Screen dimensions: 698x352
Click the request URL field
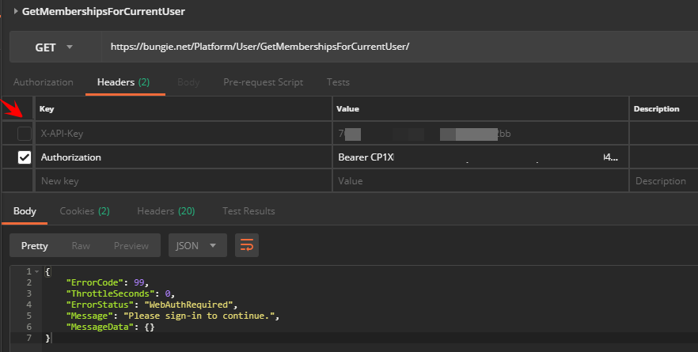point(400,47)
